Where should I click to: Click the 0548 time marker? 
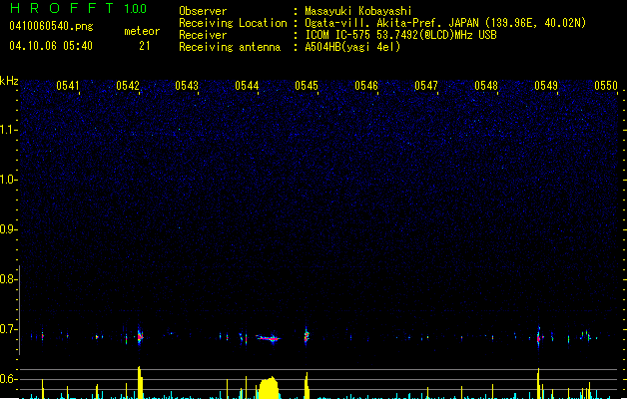[486, 86]
